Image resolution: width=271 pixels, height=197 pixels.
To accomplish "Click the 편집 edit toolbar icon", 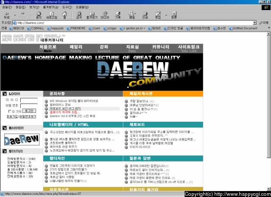I will (x=158, y=15).
